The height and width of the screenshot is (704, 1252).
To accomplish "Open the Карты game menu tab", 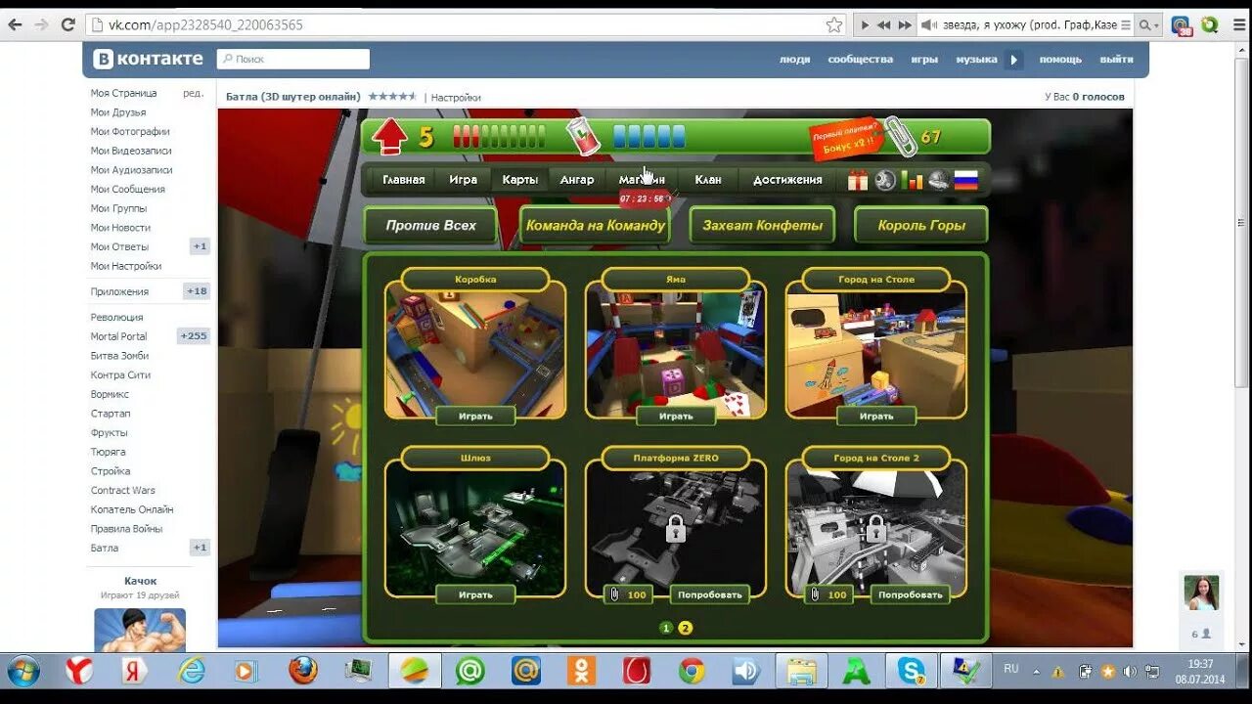I will pyautogui.click(x=520, y=180).
